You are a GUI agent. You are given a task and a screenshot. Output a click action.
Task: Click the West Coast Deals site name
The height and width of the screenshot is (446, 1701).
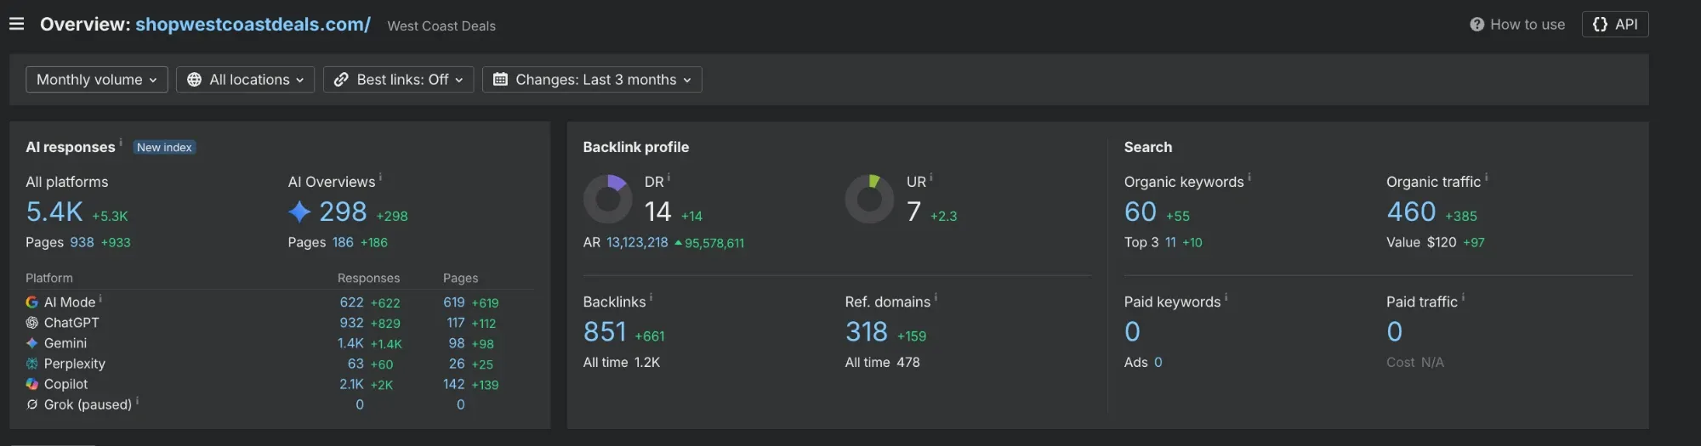click(x=441, y=26)
